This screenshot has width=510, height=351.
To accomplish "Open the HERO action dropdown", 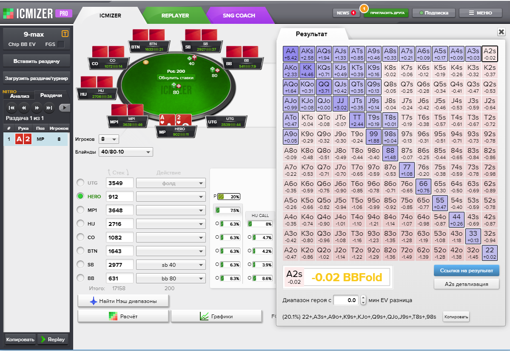I will [x=171, y=197].
